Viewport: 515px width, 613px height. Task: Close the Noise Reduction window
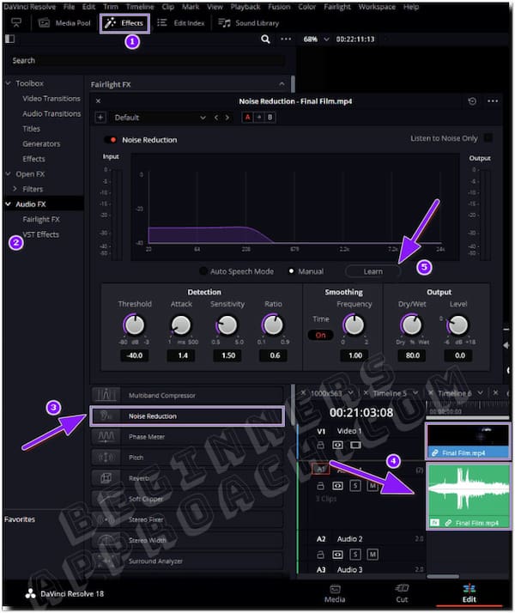click(x=99, y=101)
